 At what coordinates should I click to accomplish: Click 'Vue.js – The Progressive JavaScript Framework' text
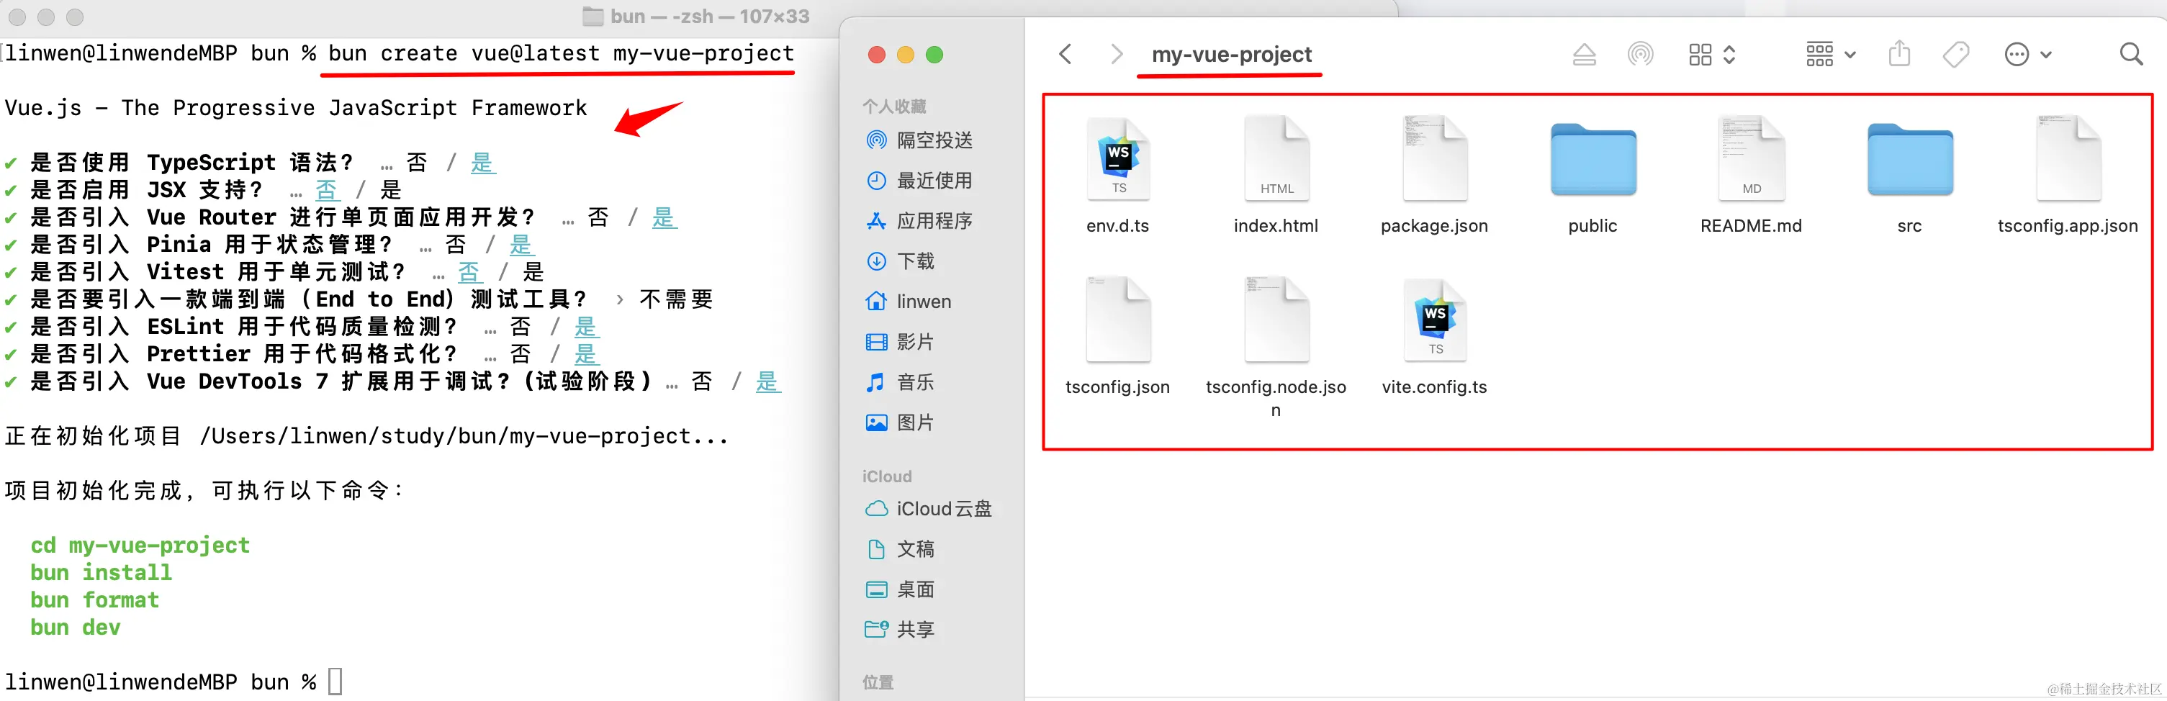coord(296,107)
